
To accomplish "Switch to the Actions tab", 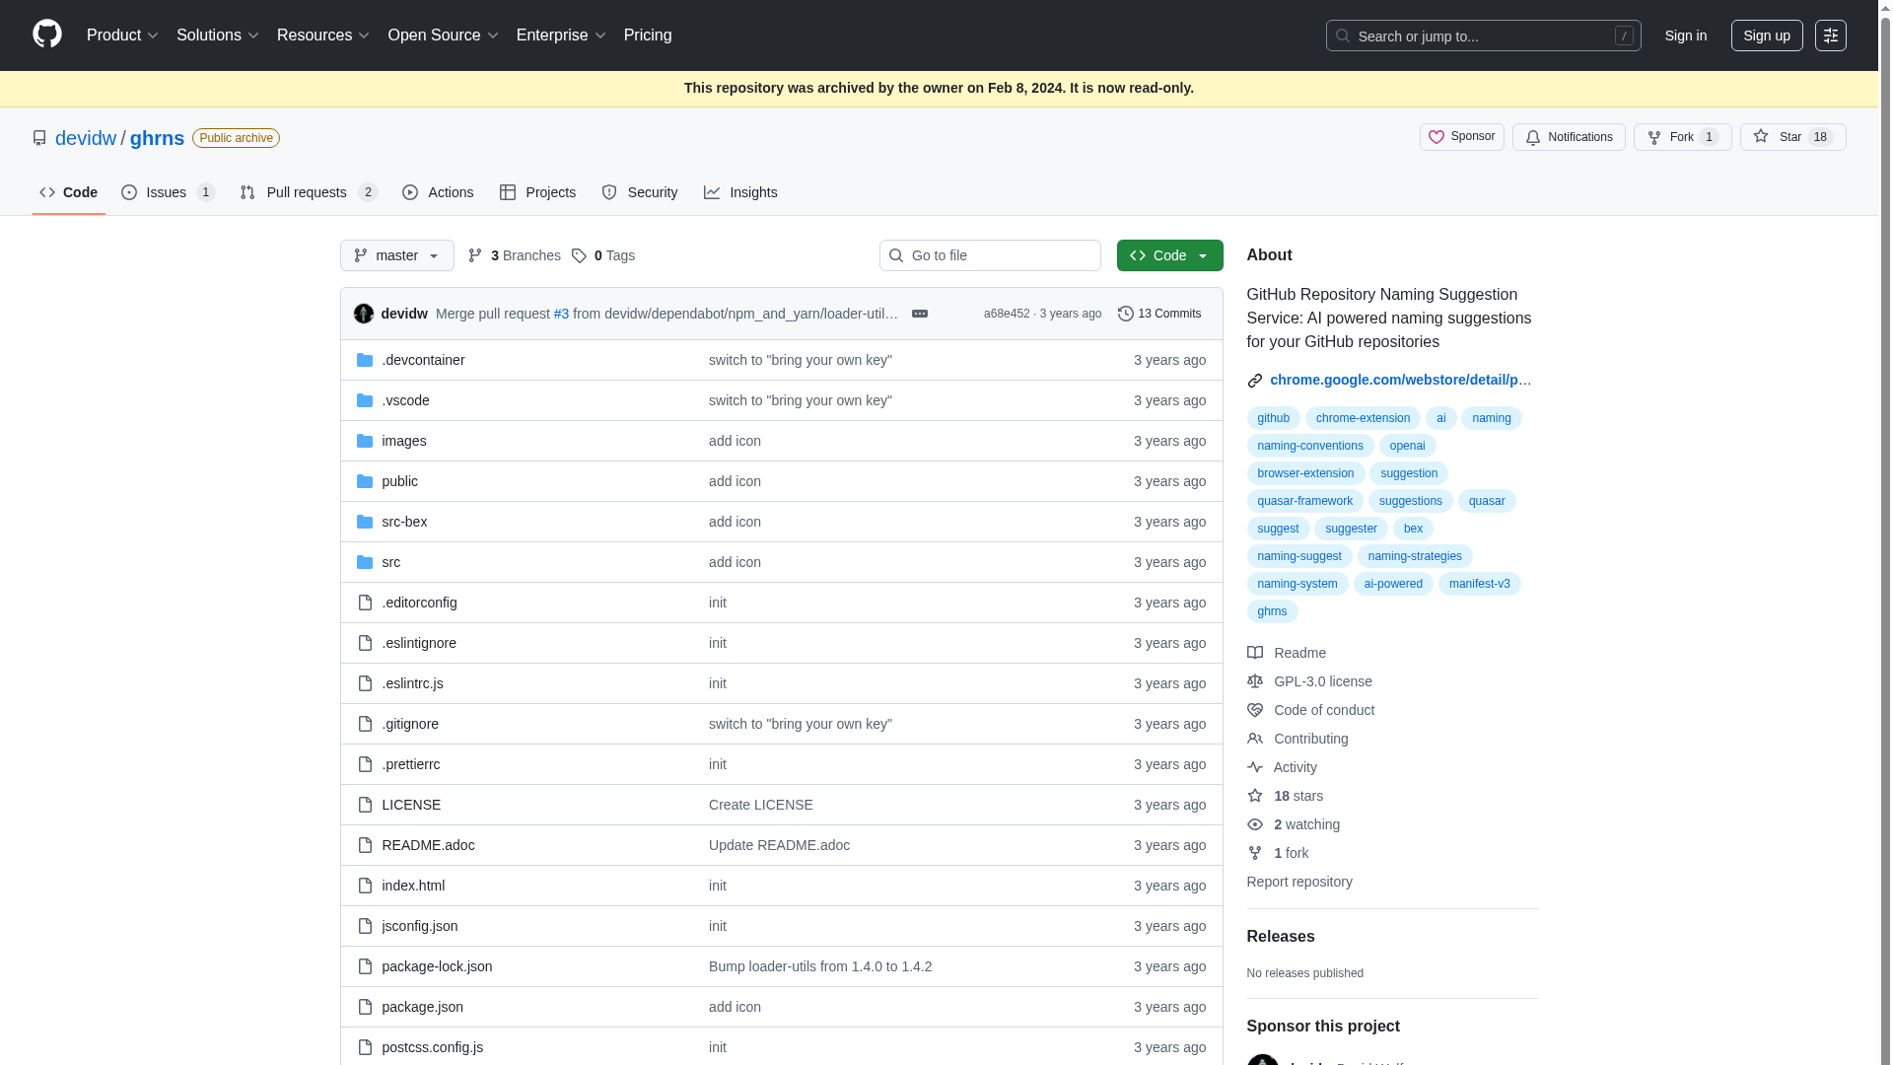I will [x=438, y=192].
